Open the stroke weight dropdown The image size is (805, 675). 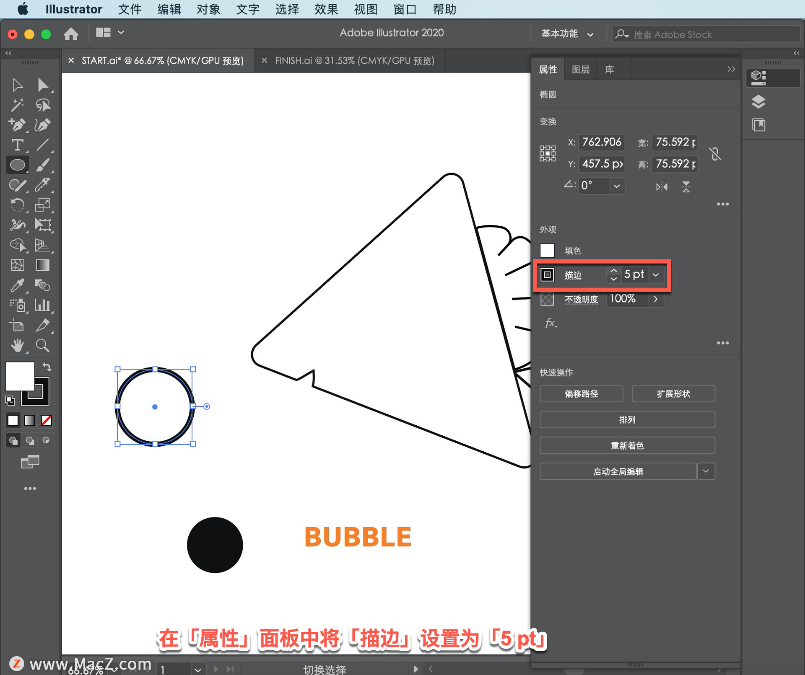point(656,275)
